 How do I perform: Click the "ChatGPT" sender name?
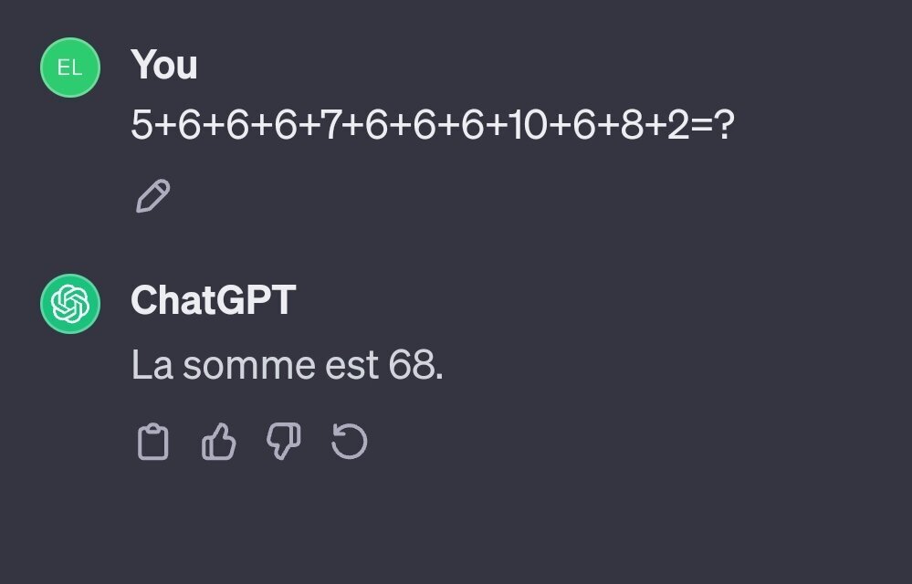pos(213,300)
